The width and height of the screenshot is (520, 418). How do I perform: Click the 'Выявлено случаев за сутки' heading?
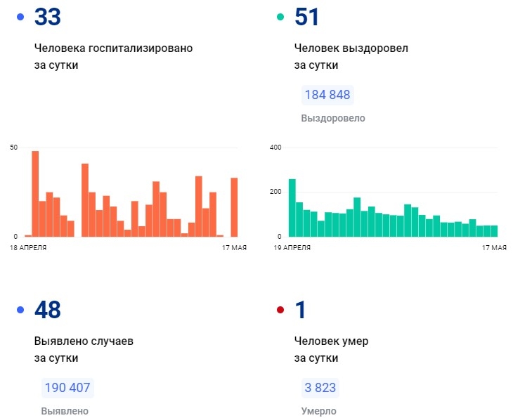coord(84,349)
